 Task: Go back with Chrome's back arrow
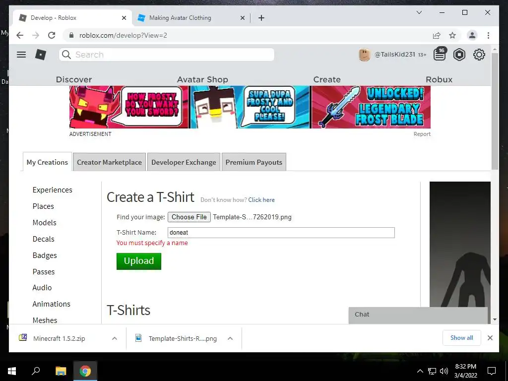click(x=20, y=35)
